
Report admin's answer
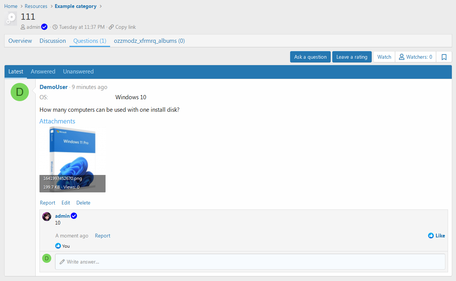[103, 236]
